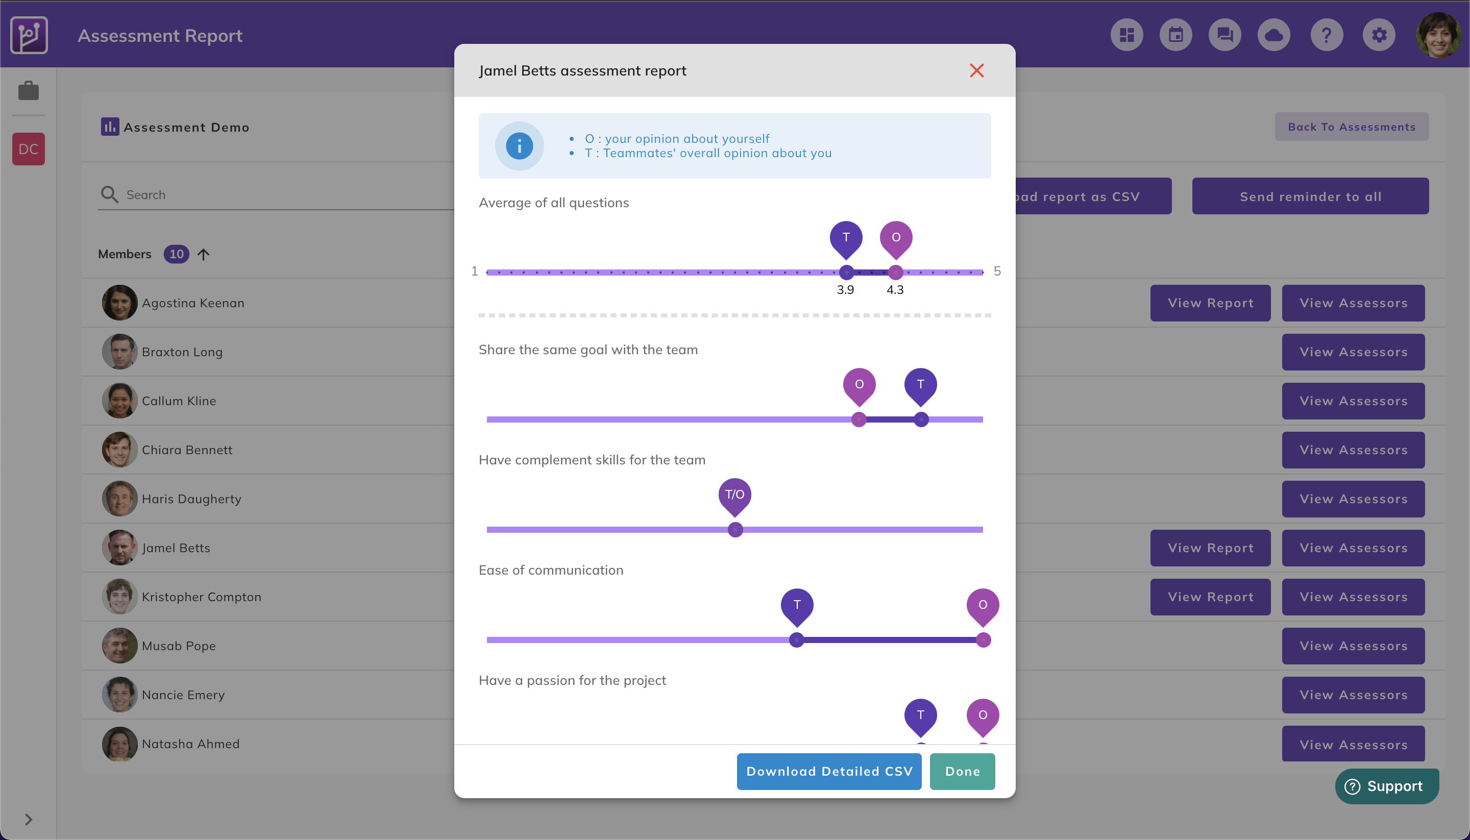Viewport: 1470px width, 840px height.
Task: Expand the left sidebar with the chevron arrow
Action: (x=28, y=819)
